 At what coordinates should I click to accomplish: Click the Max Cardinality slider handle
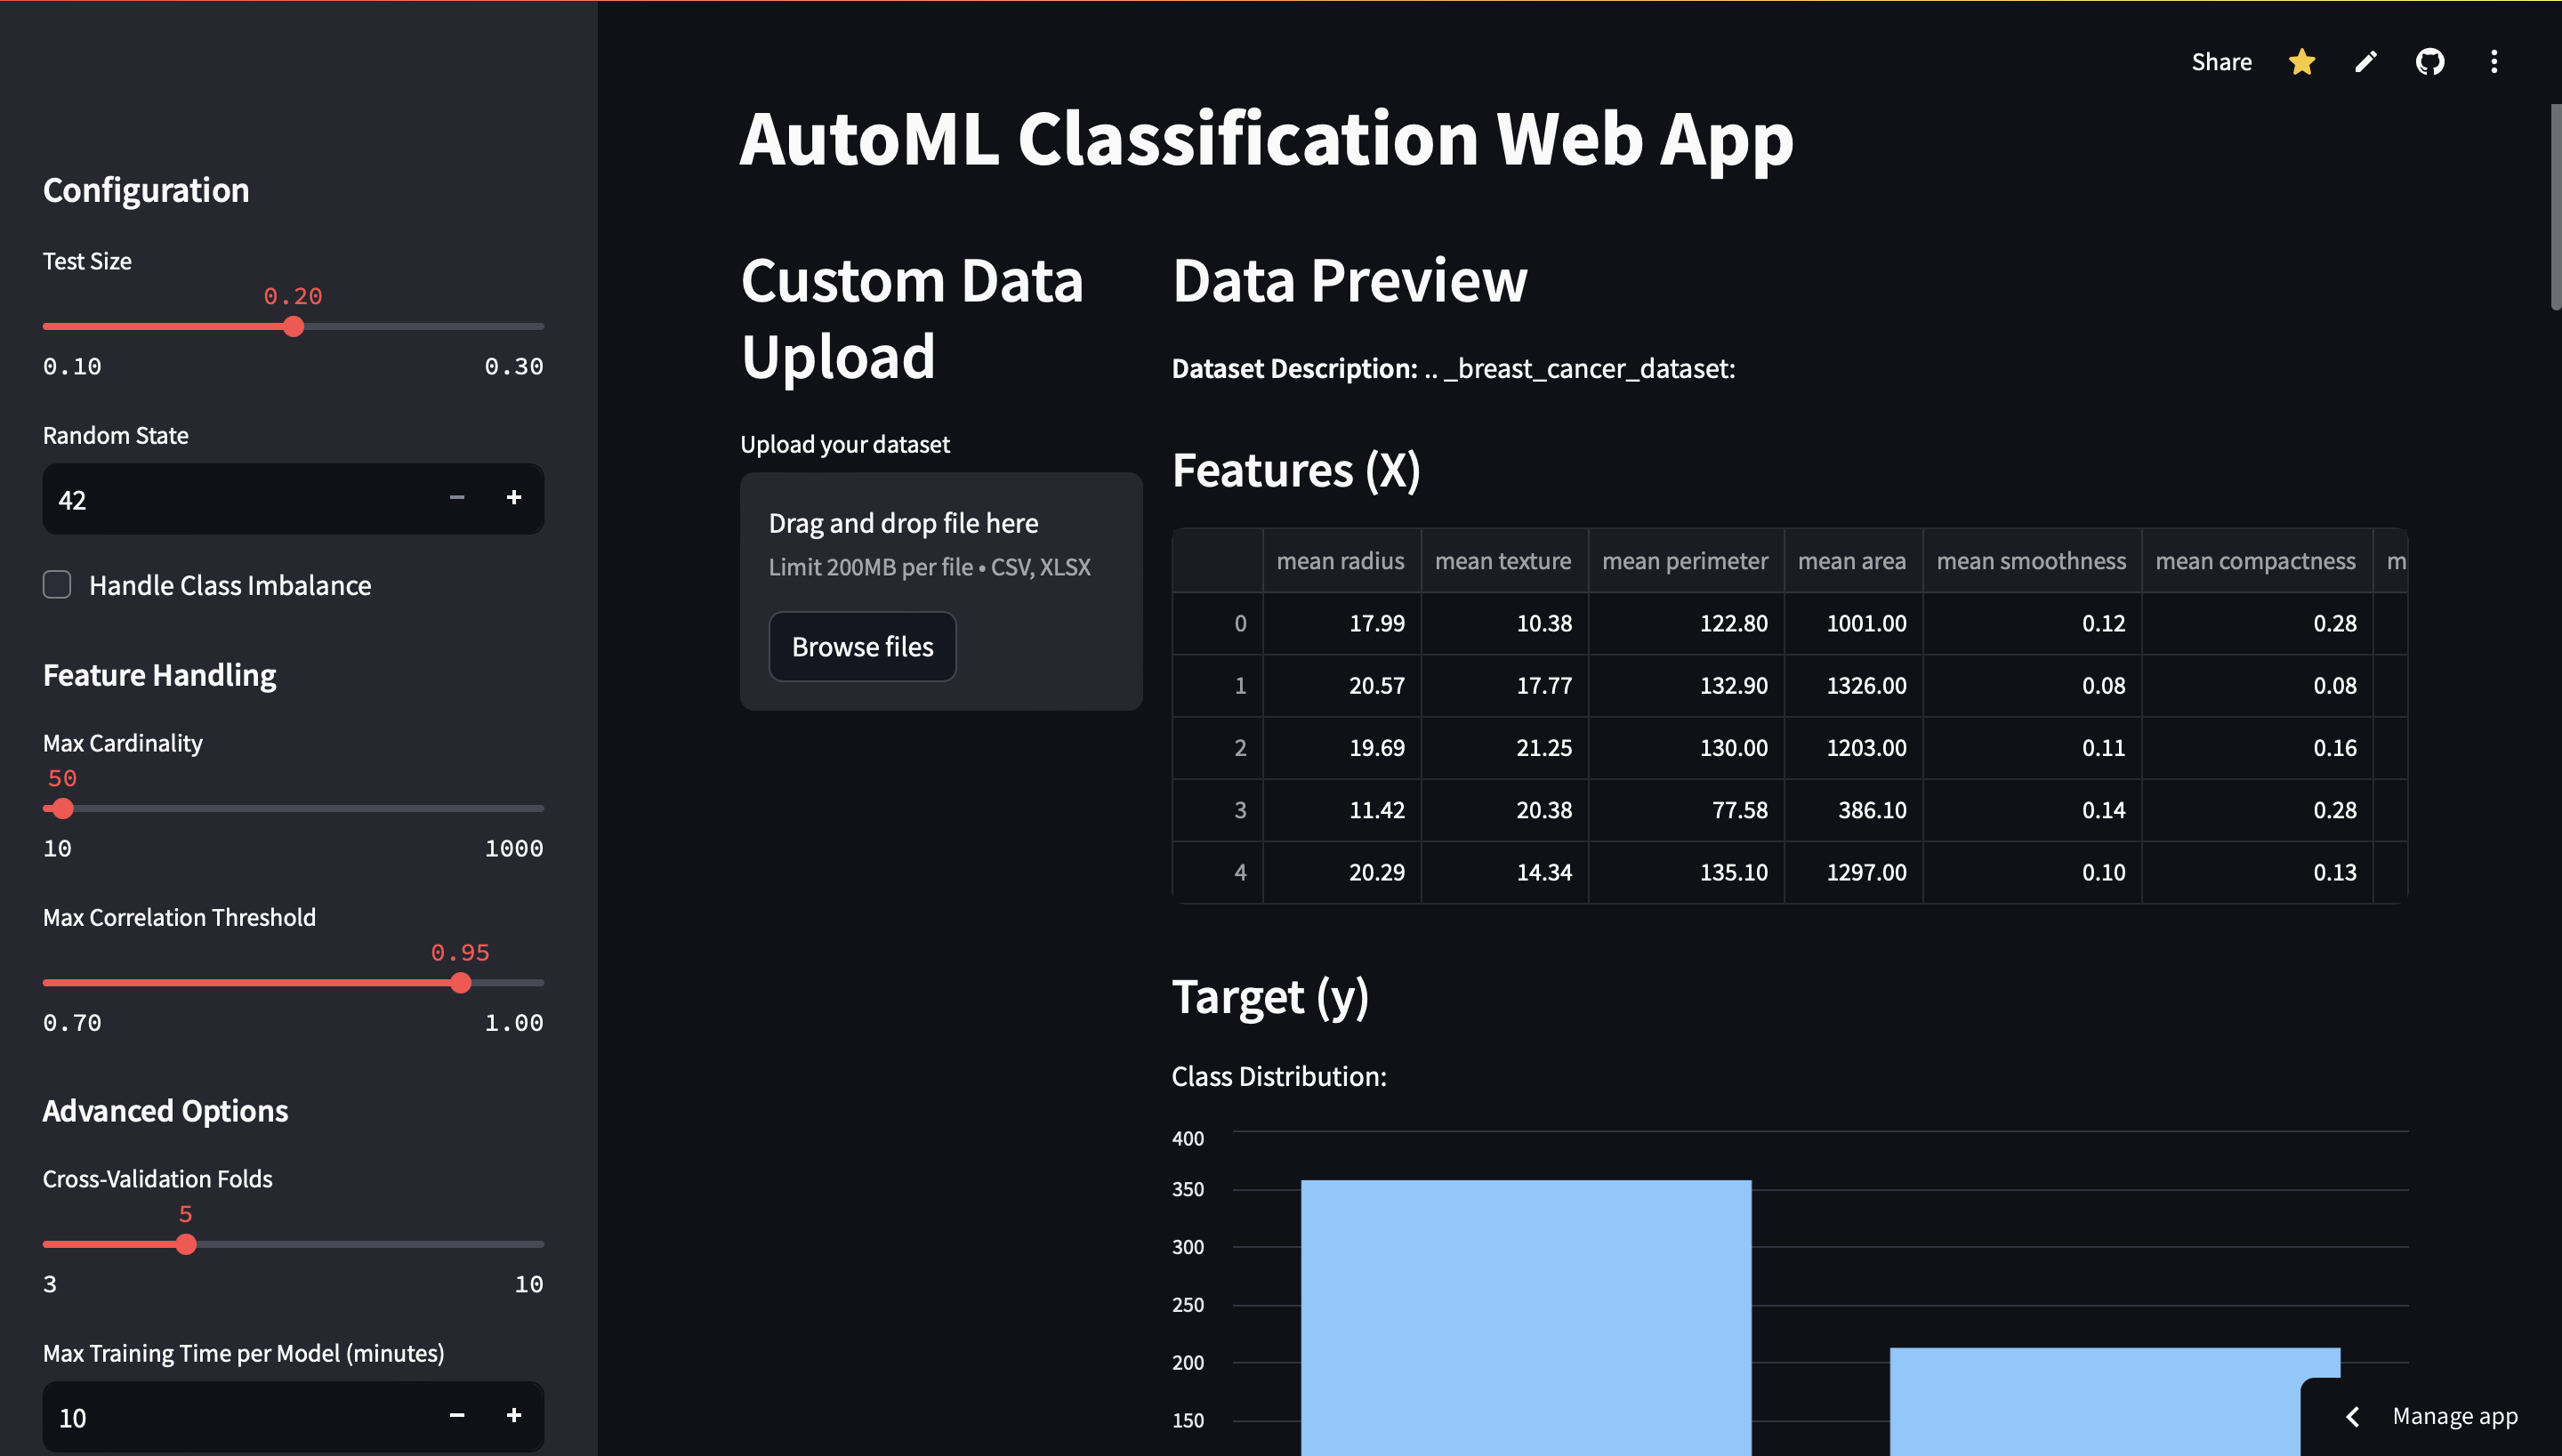click(x=63, y=808)
